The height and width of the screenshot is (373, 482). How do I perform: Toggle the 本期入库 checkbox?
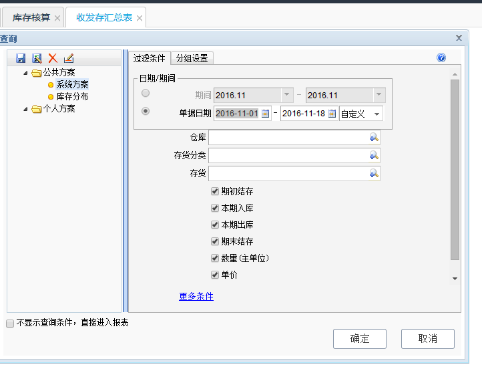pos(215,208)
